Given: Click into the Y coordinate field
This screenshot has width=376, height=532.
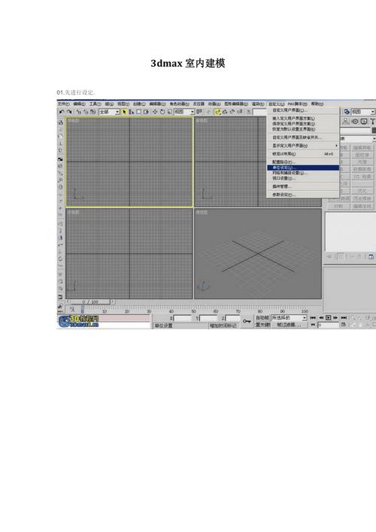Looking at the screenshot, I should [208, 319].
